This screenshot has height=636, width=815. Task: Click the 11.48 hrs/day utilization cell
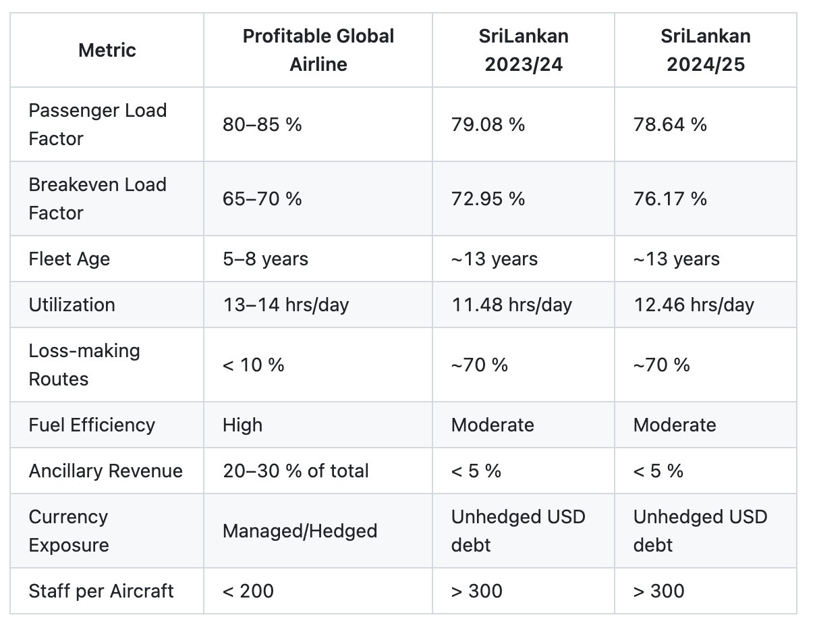pyautogui.click(x=511, y=304)
